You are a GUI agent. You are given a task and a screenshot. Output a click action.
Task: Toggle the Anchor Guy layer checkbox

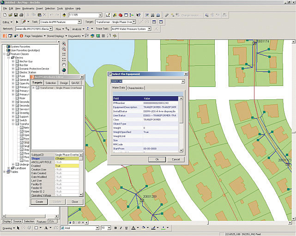coord(17,61)
